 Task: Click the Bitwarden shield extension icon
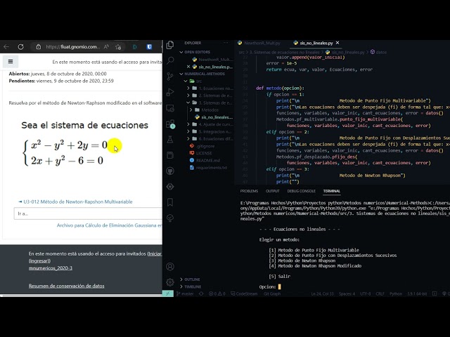(149, 47)
